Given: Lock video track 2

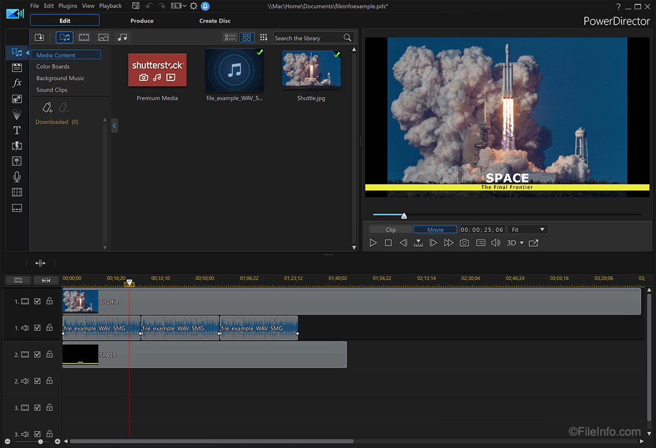Looking at the screenshot, I should click(x=49, y=354).
